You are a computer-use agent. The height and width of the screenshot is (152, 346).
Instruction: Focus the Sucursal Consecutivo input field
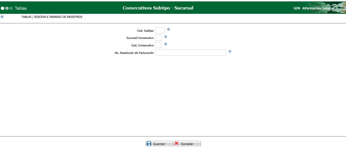coord(158,38)
